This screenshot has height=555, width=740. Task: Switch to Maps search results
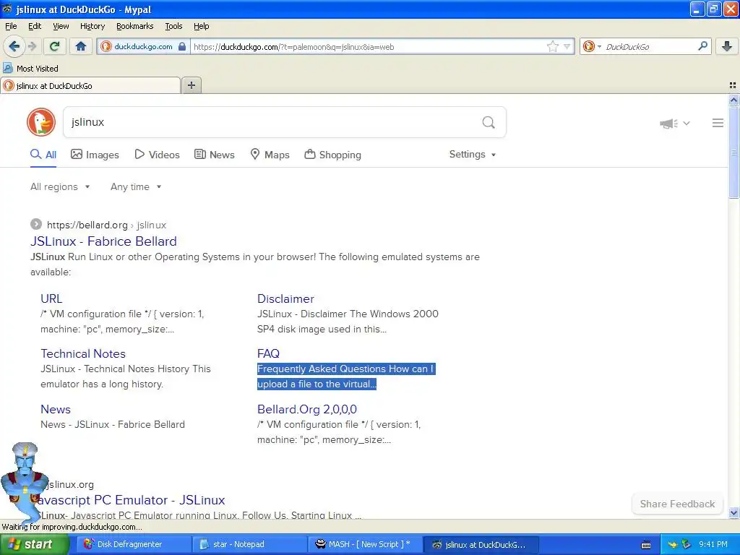pos(270,155)
